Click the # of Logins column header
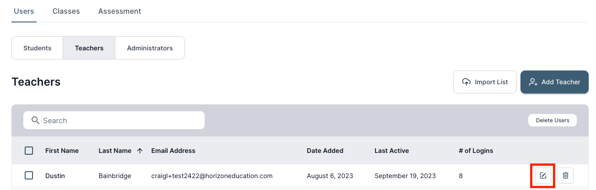This screenshot has height=190, width=596. coord(476,151)
